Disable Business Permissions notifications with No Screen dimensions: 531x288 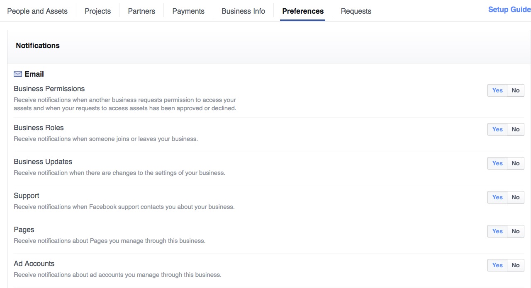pyautogui.click(x=515, y=90)
